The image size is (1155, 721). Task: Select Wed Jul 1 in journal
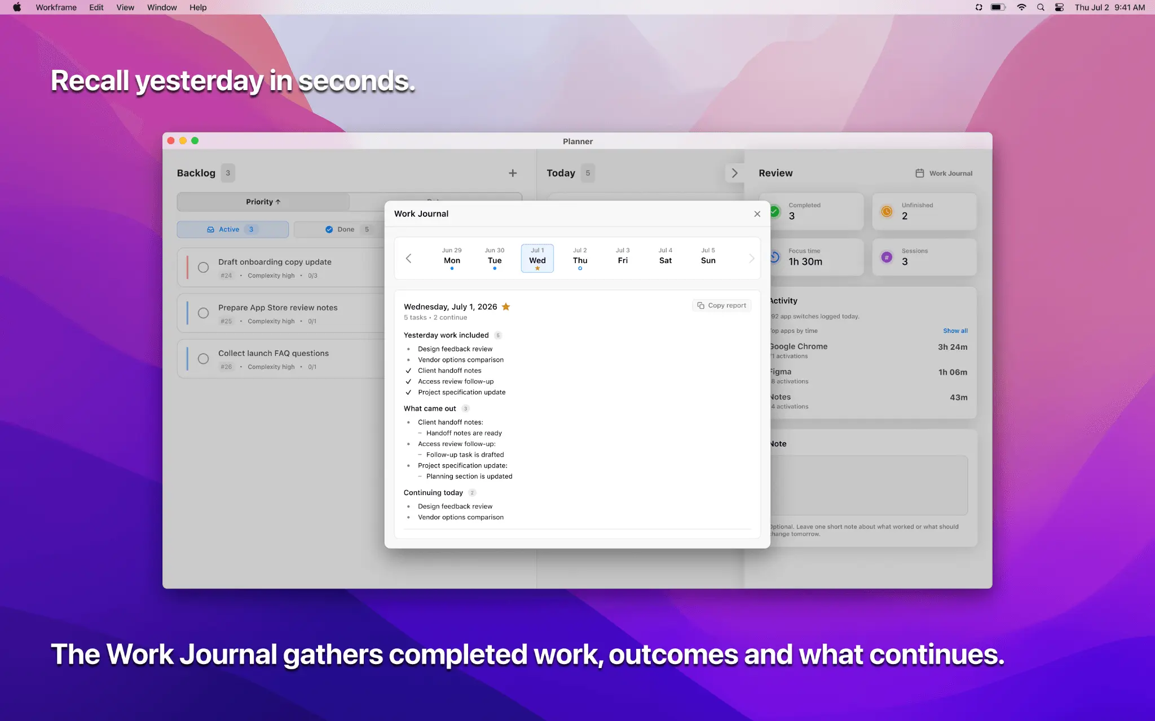point(537,259)
